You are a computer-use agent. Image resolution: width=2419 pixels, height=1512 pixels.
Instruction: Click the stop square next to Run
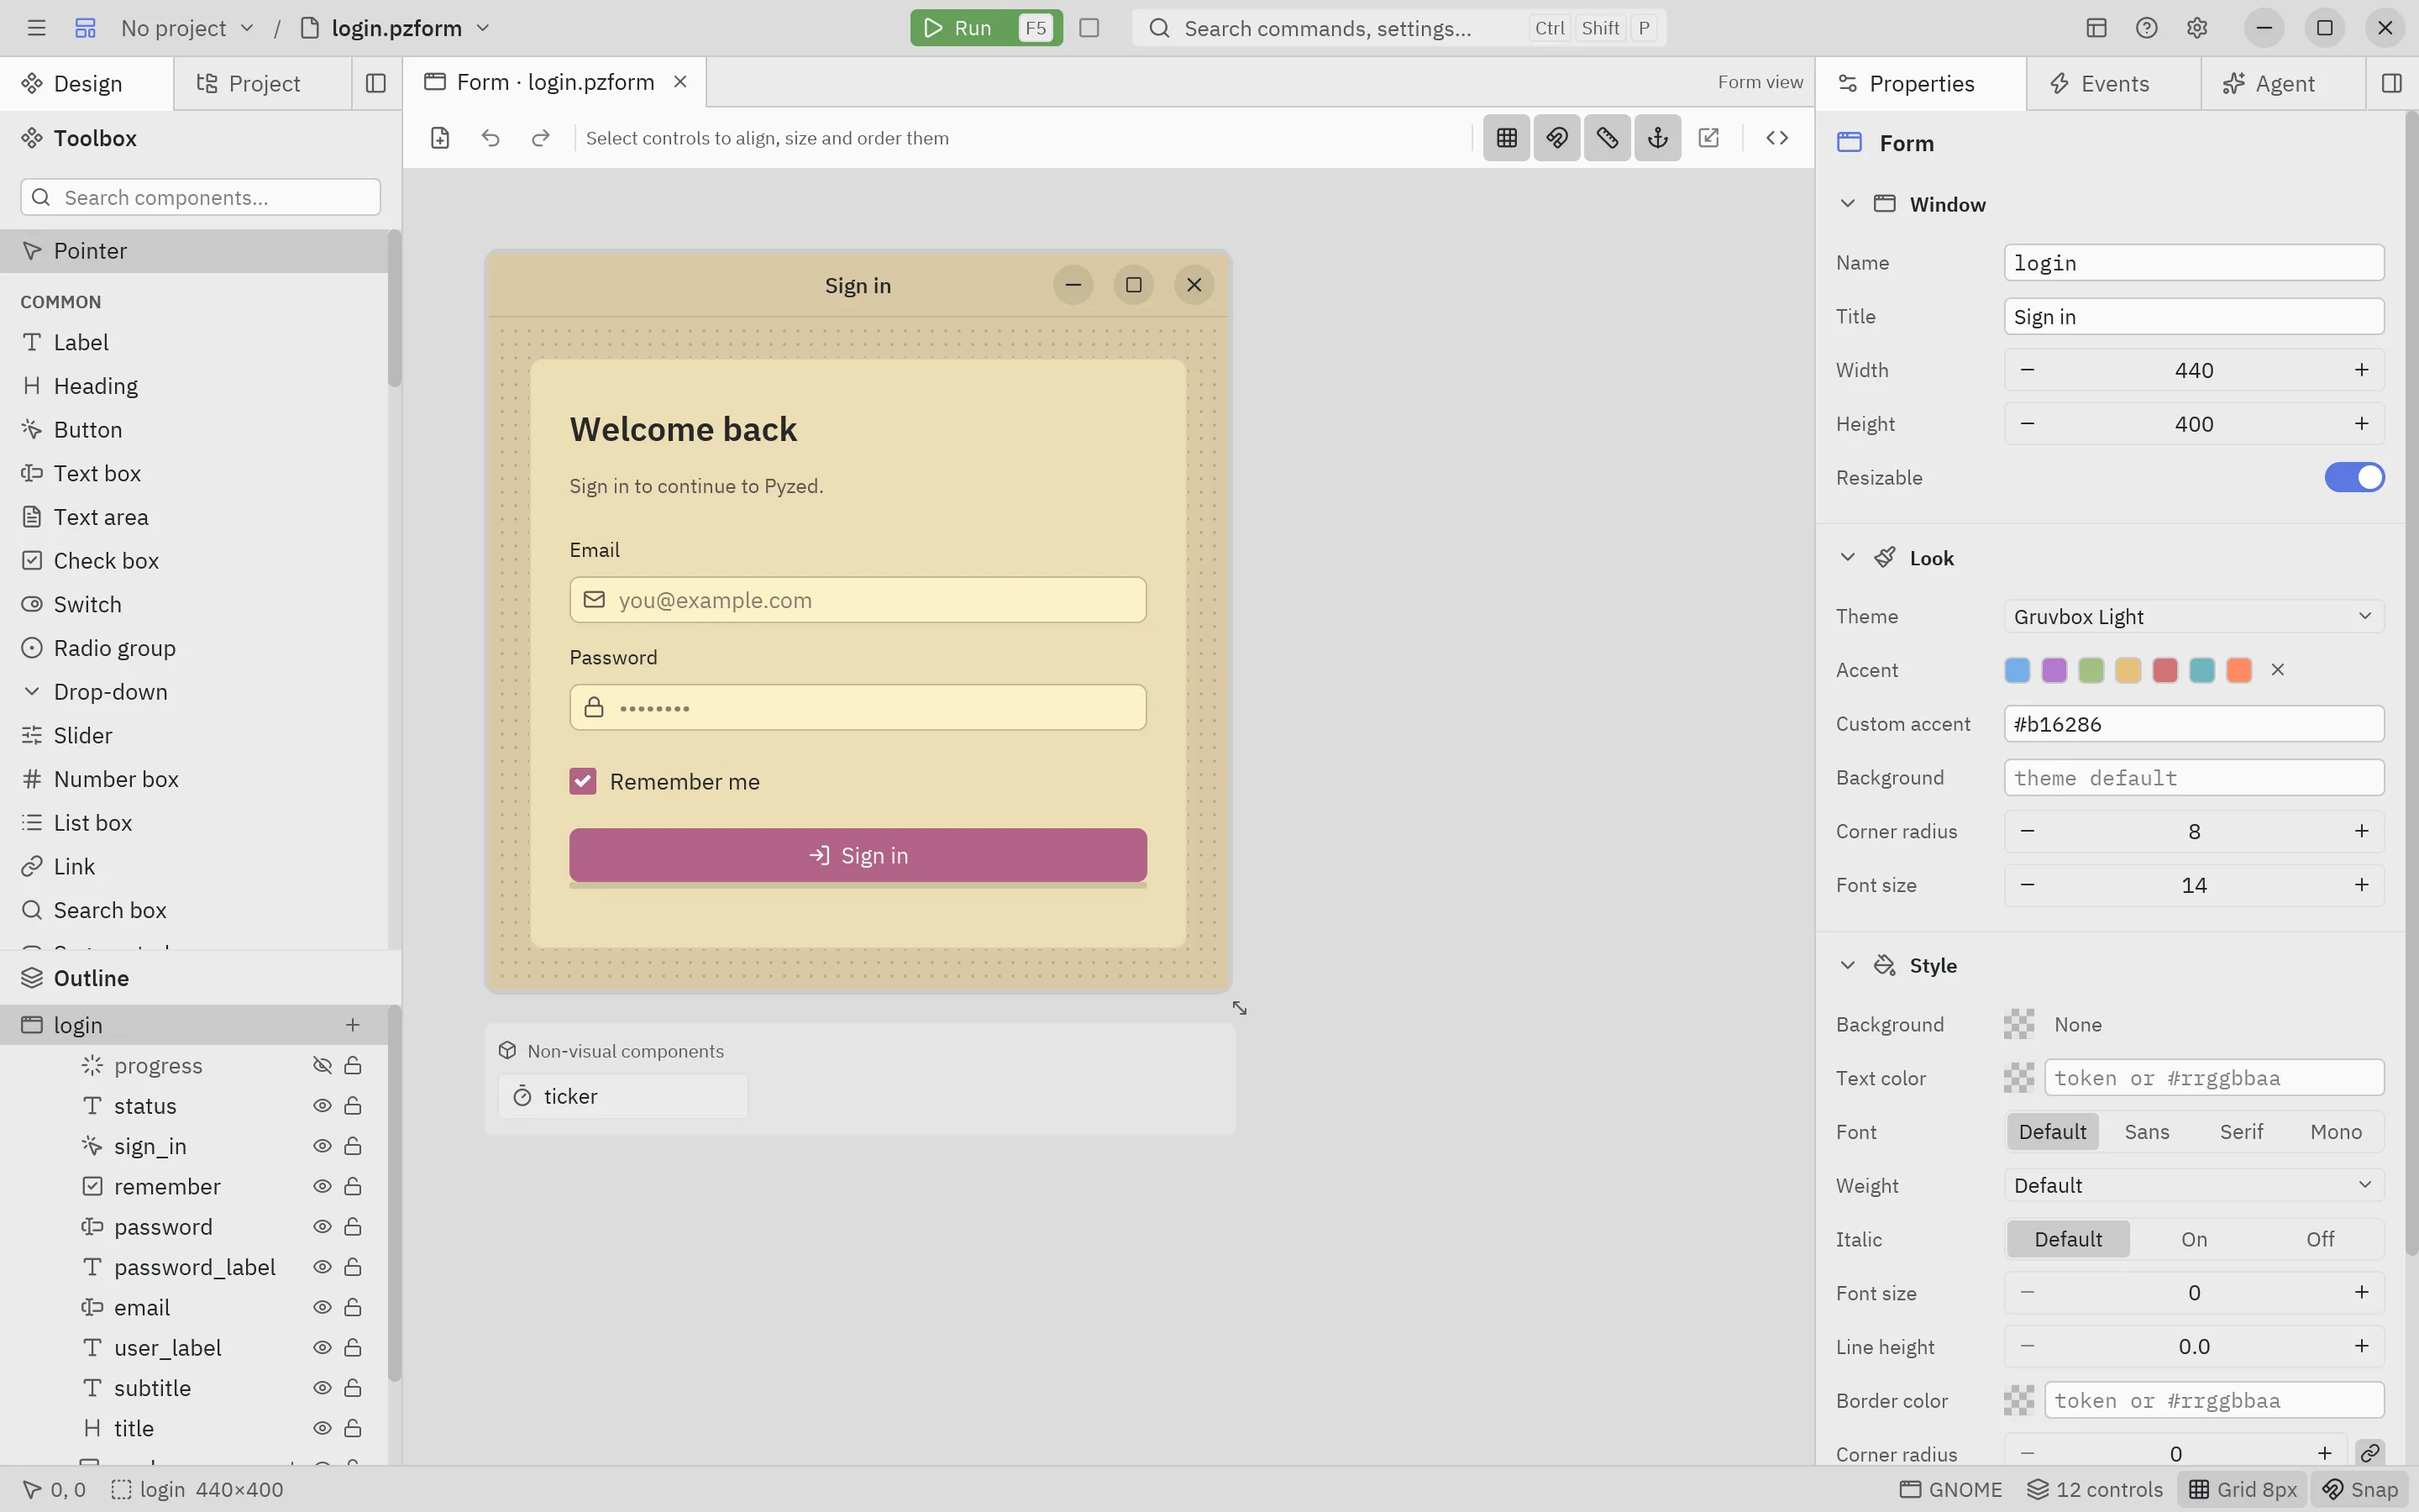[x=1089, y=28]
